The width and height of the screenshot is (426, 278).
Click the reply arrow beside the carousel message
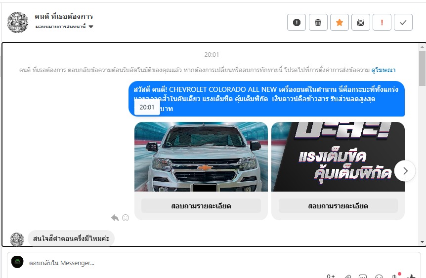pos(115,218)
